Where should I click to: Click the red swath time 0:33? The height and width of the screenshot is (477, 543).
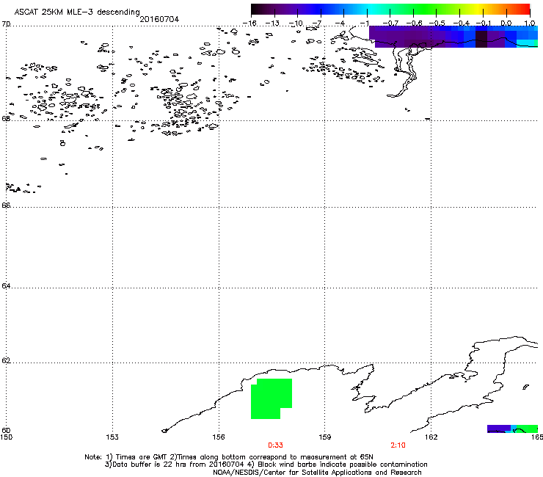pyautogui.click(x=275, y=445)
